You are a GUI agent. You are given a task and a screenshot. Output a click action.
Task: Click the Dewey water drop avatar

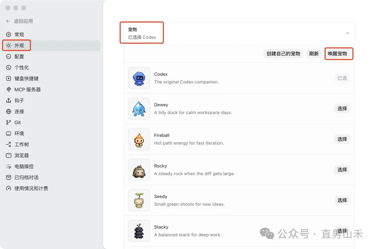[x=139, y=109]
